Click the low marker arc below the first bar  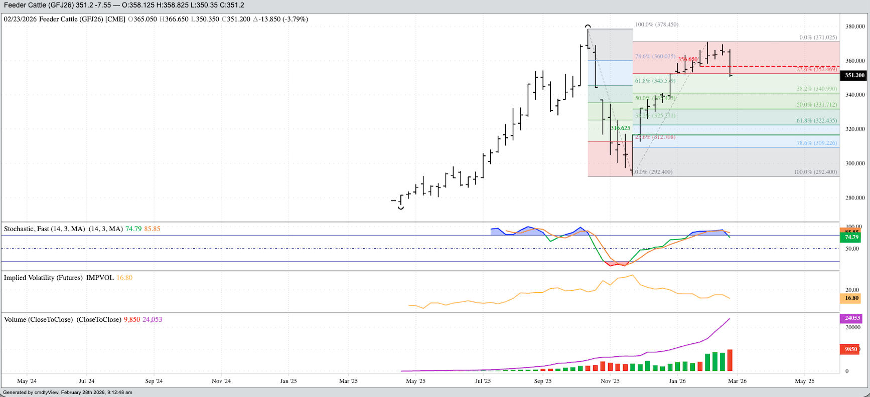(x=400, y=208)
